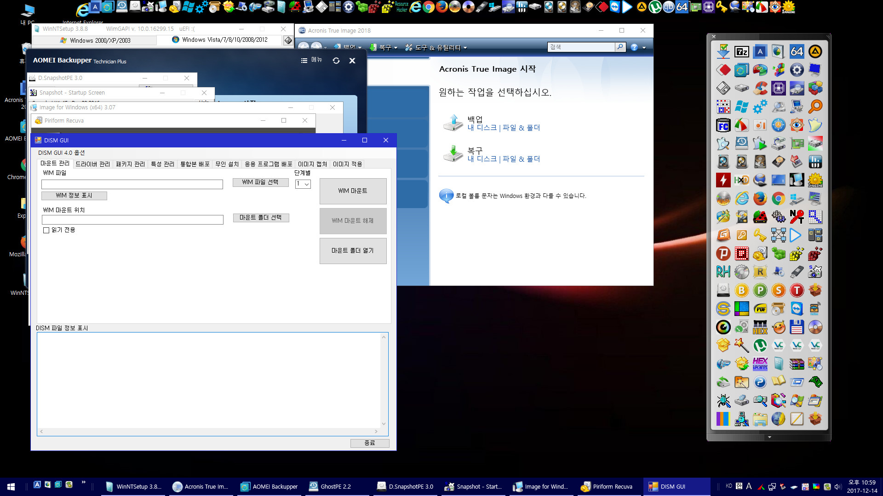
Task: Click 내 디스크 link under 백업
Action: click(x=482, y=128)
